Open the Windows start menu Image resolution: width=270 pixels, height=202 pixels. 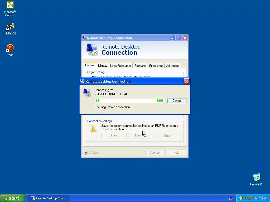(x=13, y=198)
